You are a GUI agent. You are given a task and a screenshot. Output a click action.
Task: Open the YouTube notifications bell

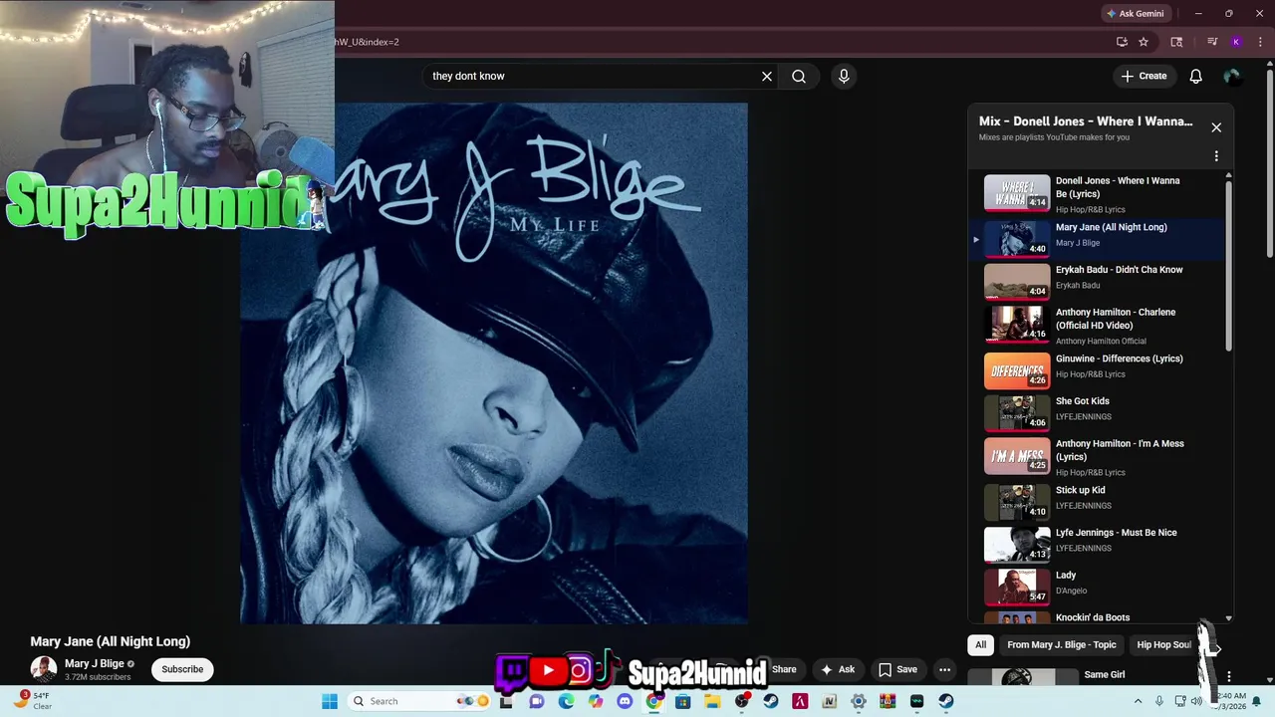point(1196,76)
